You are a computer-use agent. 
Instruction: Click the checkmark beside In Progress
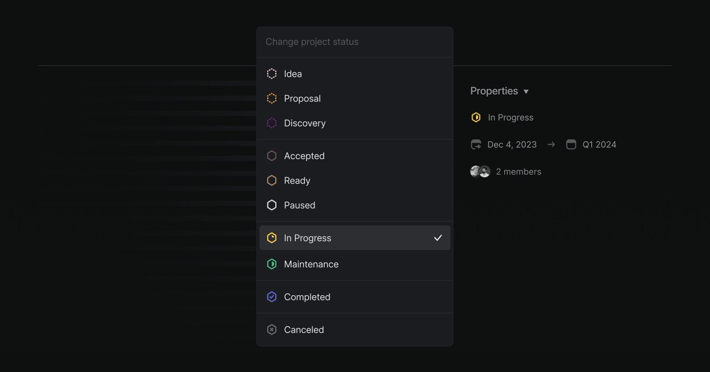click(438, 238)
